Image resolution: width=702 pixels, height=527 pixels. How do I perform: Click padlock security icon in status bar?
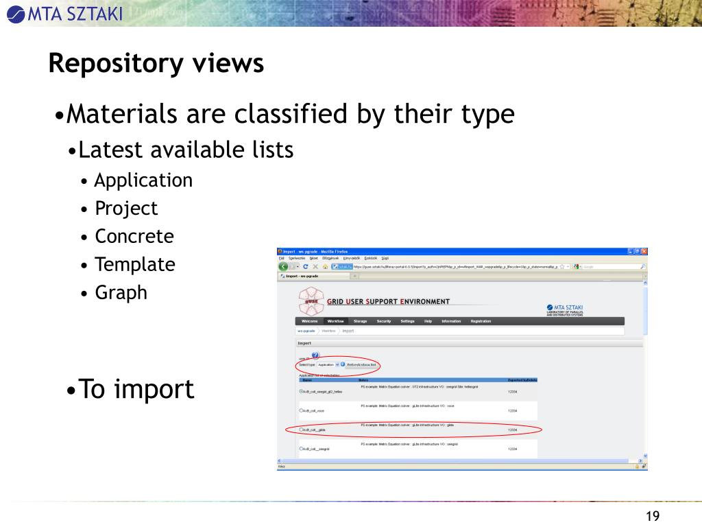(x=637, y=467)
